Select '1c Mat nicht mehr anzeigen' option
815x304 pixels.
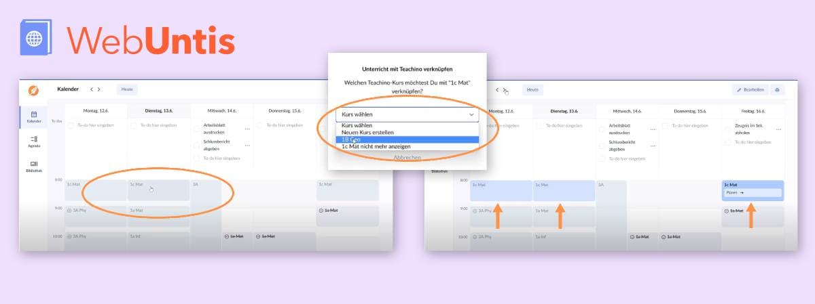click(407, 146)
